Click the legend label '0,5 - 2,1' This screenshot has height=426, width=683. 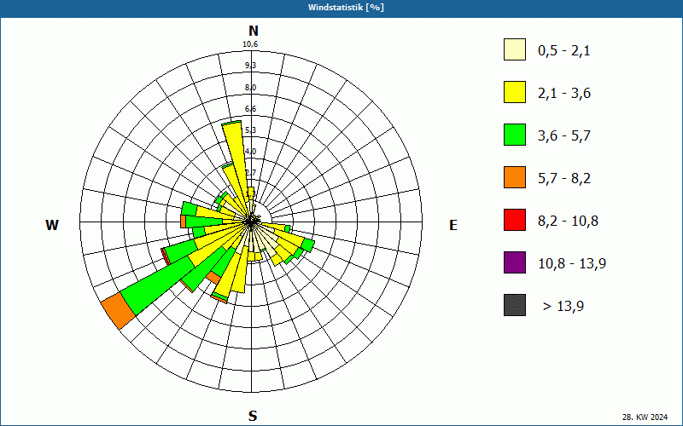click(564, 51)
